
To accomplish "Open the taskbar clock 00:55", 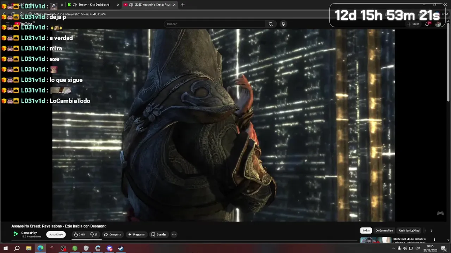I will [430, 248].
